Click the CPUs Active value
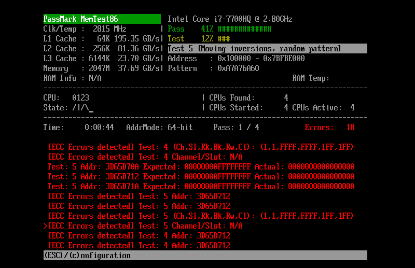 (x=352, y=108)
